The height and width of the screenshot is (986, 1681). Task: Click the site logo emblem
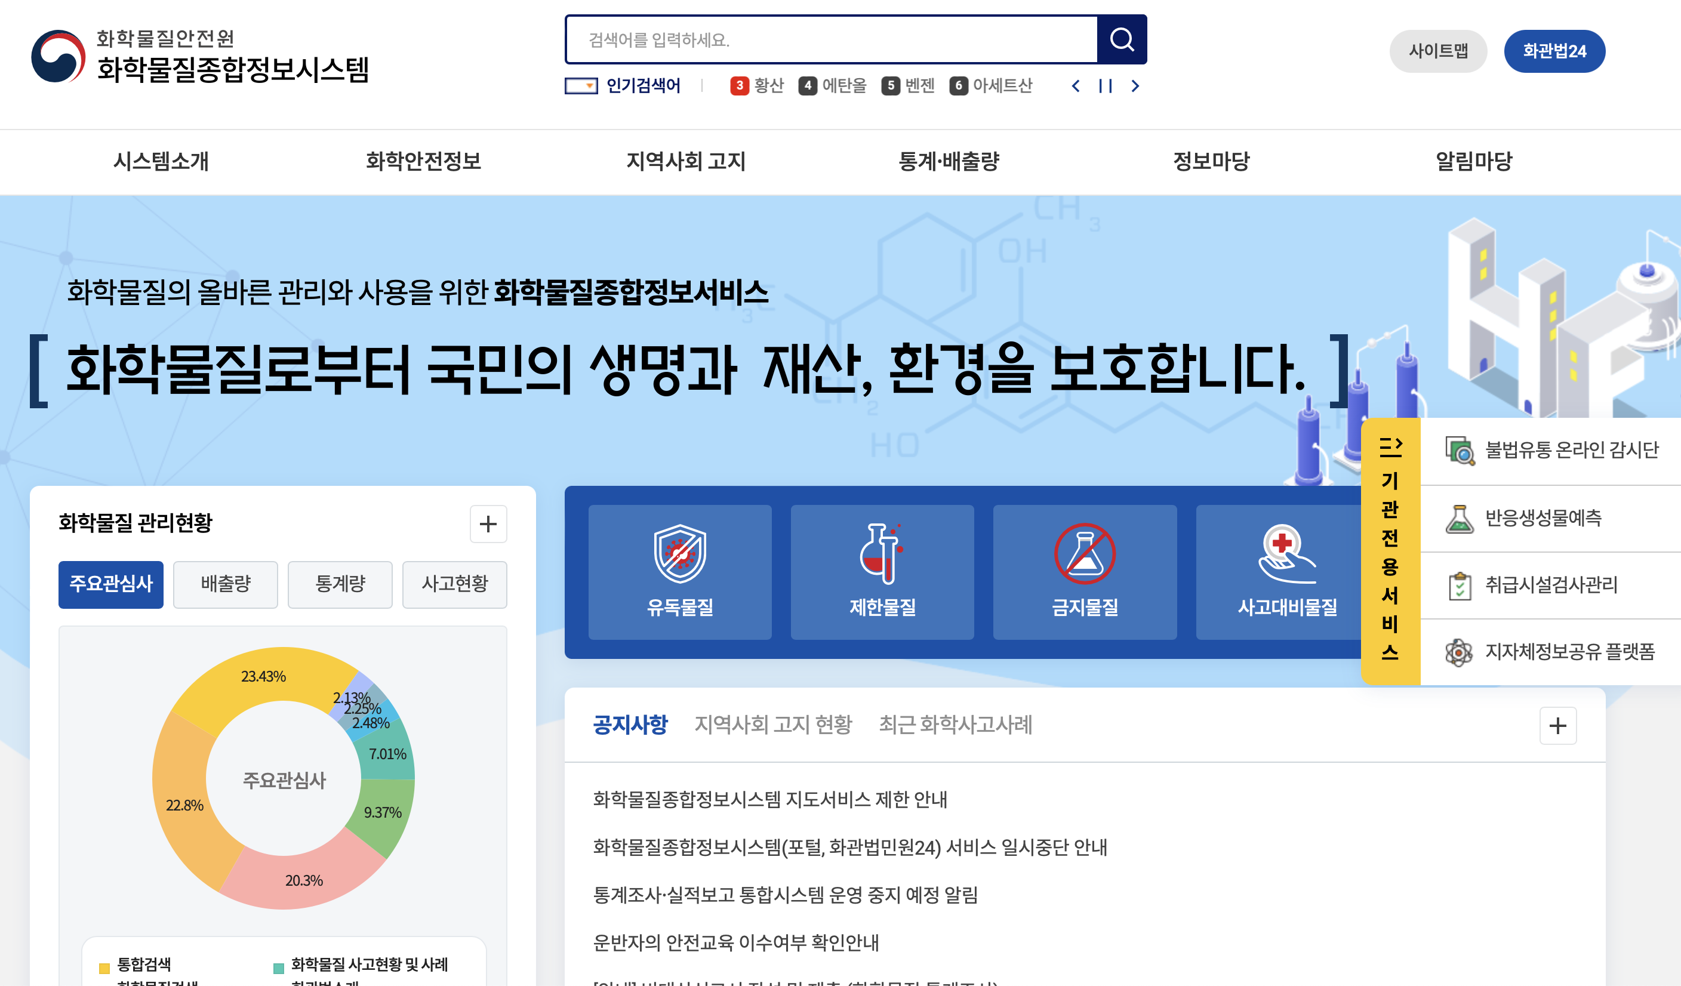pyautogui.click(x=58, y=56)
